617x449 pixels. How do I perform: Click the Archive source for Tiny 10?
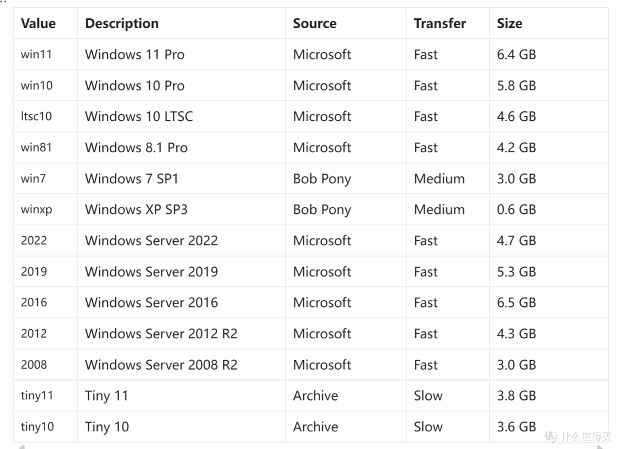tap(315, 427)
